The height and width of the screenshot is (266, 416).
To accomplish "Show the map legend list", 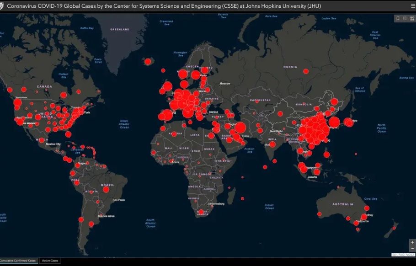I will 405,18.
